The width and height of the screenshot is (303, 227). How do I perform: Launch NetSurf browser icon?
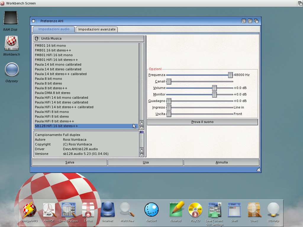(151, 210)
